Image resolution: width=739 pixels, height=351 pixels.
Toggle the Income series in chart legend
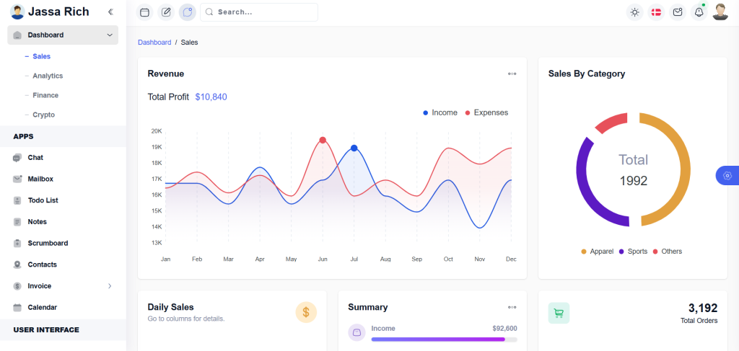pos(440,113)
